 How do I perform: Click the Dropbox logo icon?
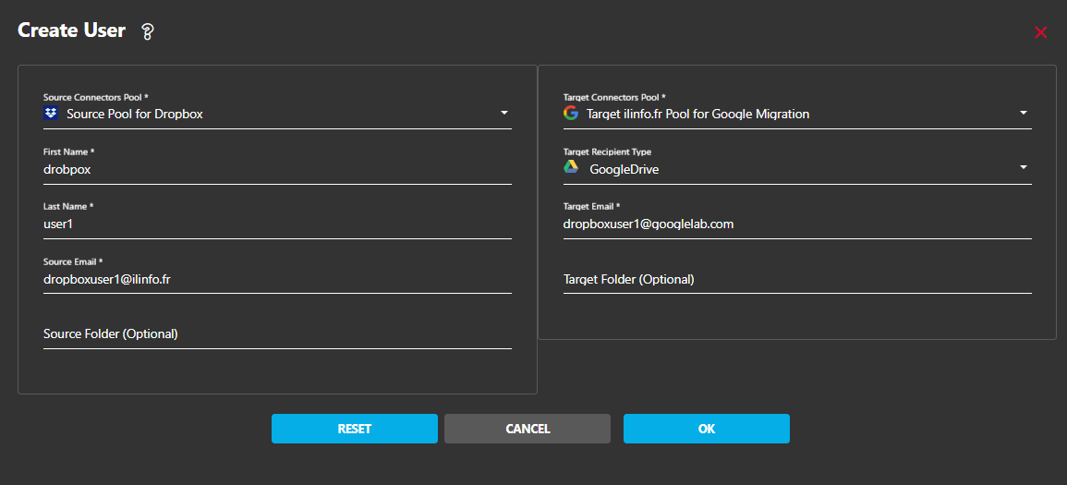click(x=51, y=113)
